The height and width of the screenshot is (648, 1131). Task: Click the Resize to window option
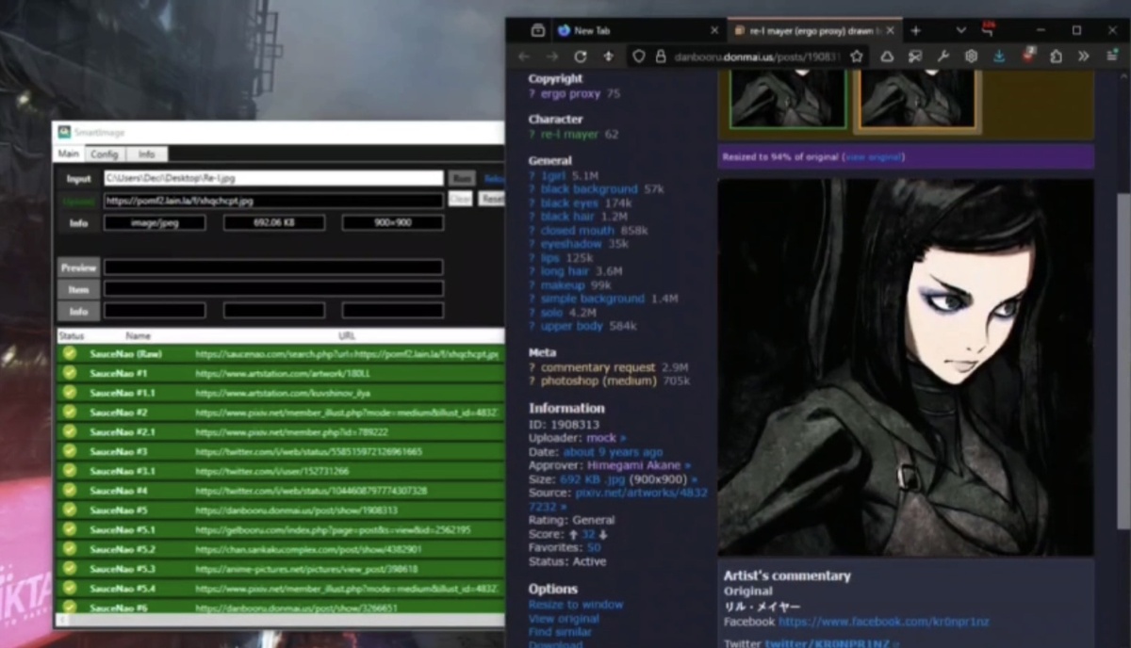pyautogui.click(x=576, y=605)
